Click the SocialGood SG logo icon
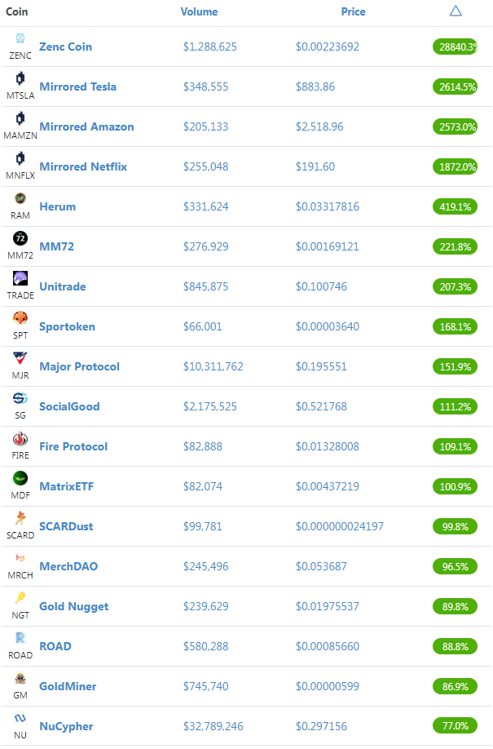 click(20, 398)
